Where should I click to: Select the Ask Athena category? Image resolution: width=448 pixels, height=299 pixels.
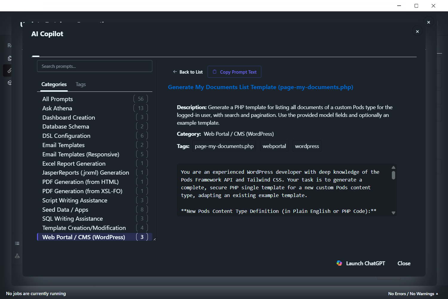coord(95,108)
